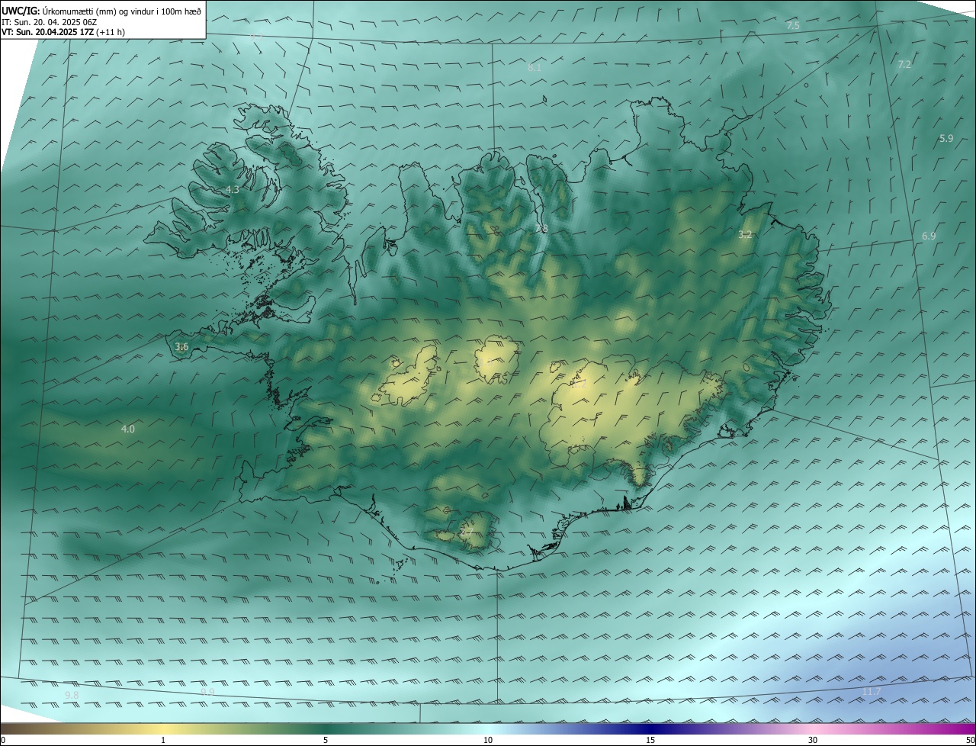Click the 5 tick on color scale
The height and width of the screenshot is (746, 976).
tap(326, 741)
